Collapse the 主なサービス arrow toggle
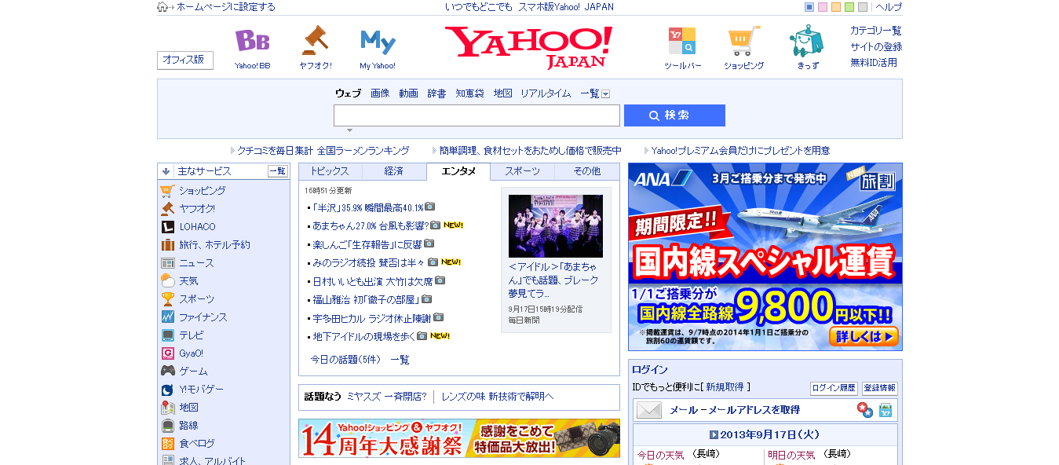Image resolution: width=1059 pixels, height=465 pixels. 166,171
